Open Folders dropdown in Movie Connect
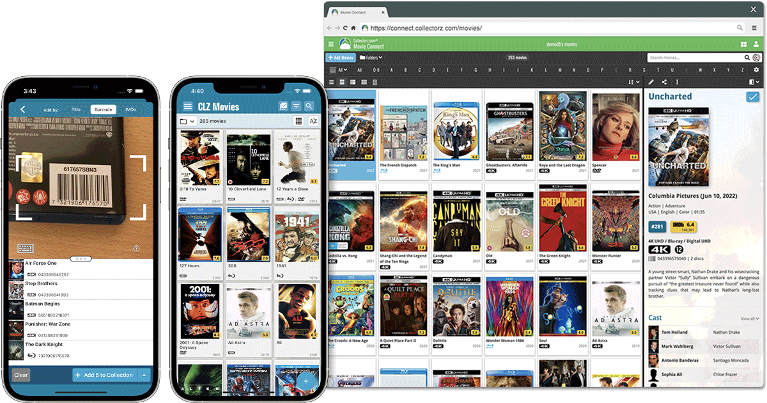The height and width of the screenshot is (403, 767). pyautogui.click(x=371, y=58)
